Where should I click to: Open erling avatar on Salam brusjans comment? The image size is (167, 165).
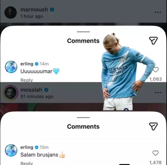click(11, 150)
